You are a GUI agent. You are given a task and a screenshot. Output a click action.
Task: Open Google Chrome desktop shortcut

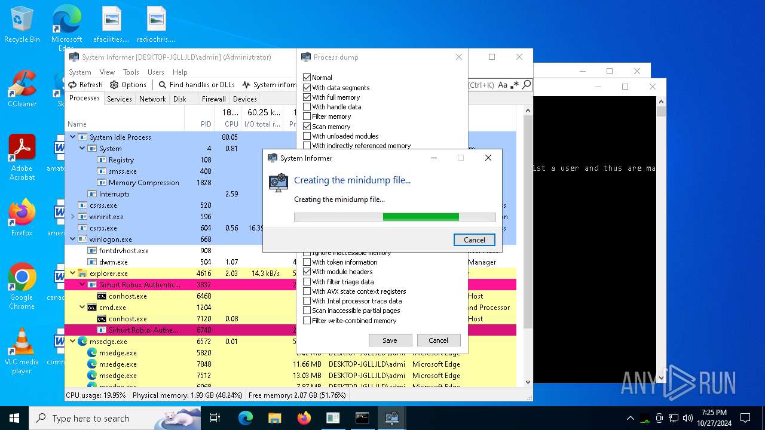point(22,287)
